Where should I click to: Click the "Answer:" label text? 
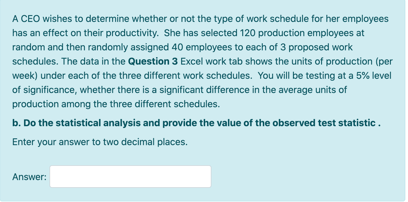tap(29, 177)
